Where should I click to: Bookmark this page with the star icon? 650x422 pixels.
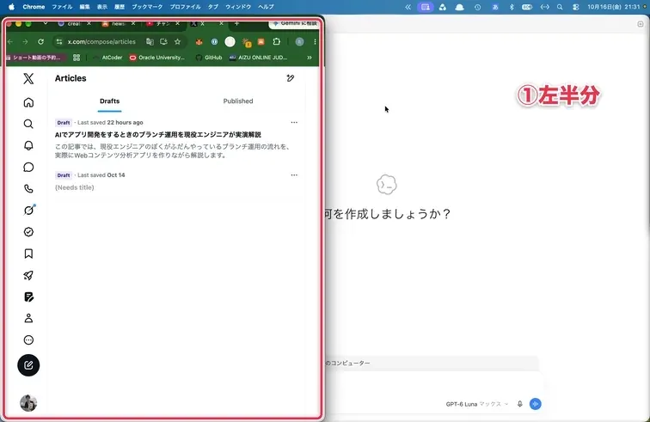coord(177,41)
